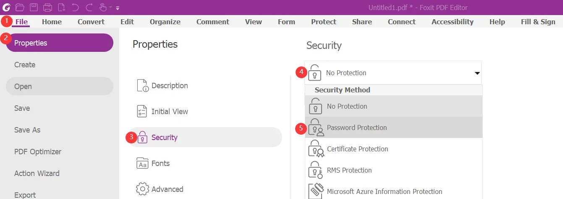Image resolution: width=563 pixels, height=199 pixels.
Task: Click the Print icon in the title bar
Action: (x=47, y=7)
